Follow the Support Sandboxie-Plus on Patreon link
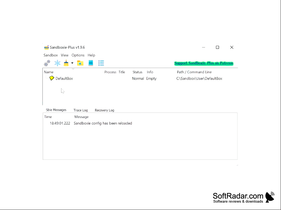 point(204,63)
